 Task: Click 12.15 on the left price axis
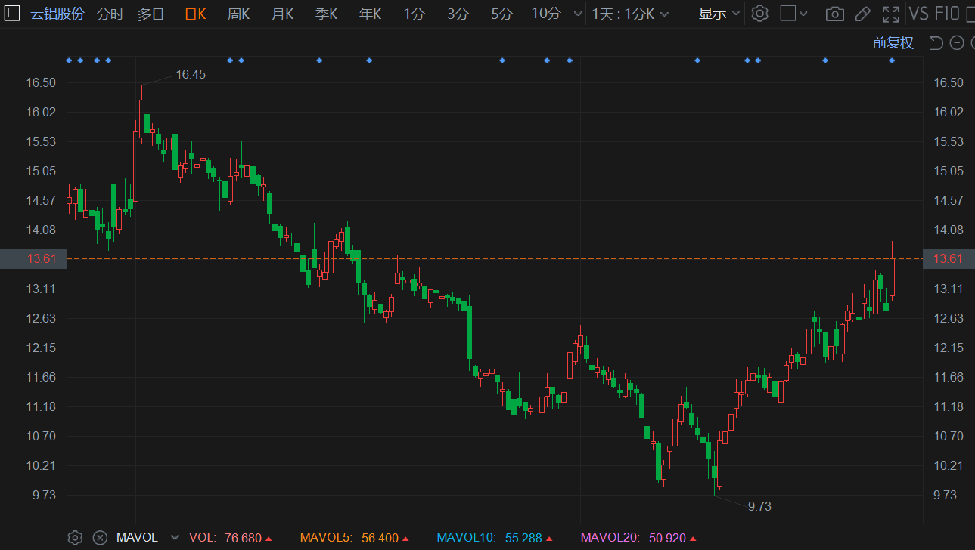[x=41, y=348]
